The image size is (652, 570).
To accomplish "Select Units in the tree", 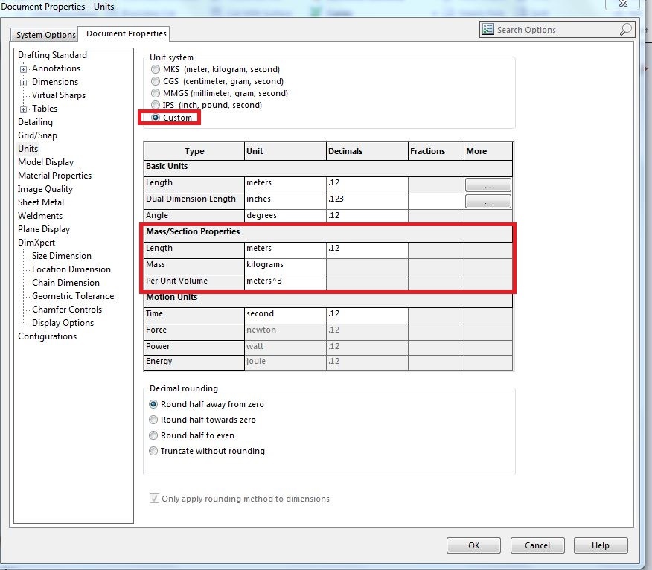I will click(28, 148).
